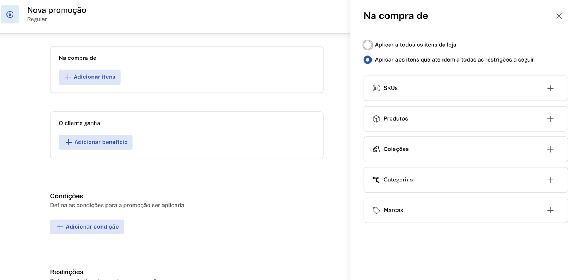Click the O cliente ganha card label
Image resolution: width=576 pixels, height=280 pixels.
tap(80, 123)
